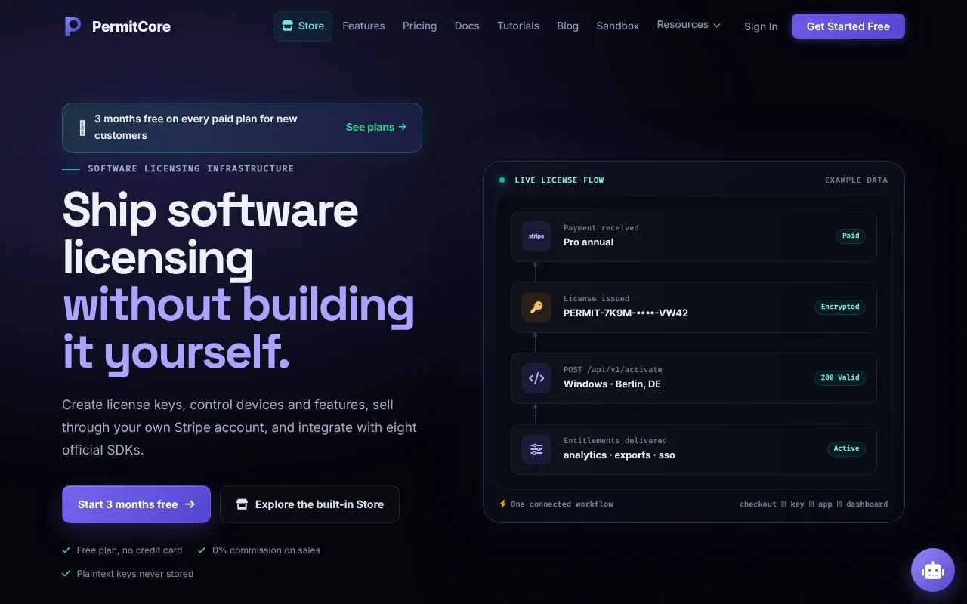967x604 pixels.
Task: Click the 200 Valid status badge
Action: tap(840, 377)
